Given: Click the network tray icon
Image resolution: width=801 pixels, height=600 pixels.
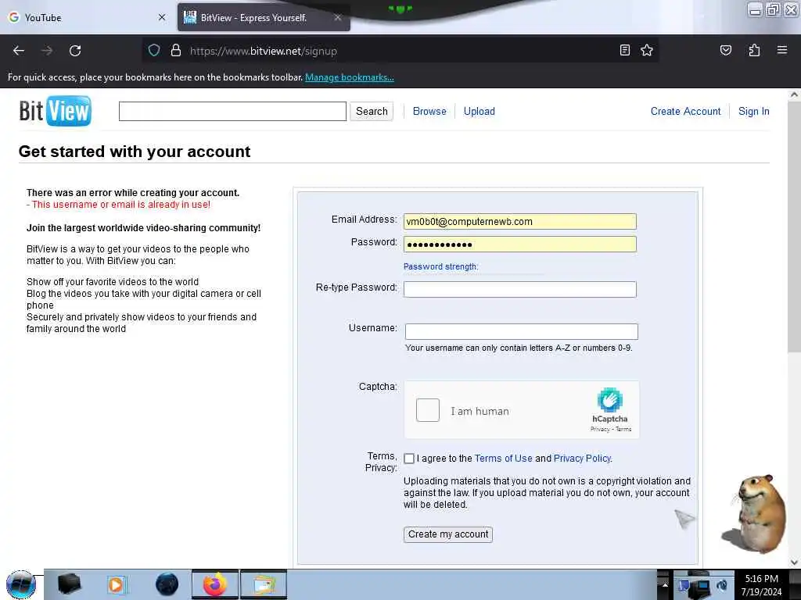Looking at the screenshot, I should pos(701,587).
